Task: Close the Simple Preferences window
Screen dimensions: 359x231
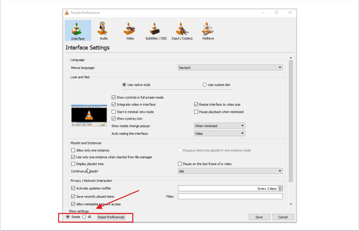Action: pos(290,13)
